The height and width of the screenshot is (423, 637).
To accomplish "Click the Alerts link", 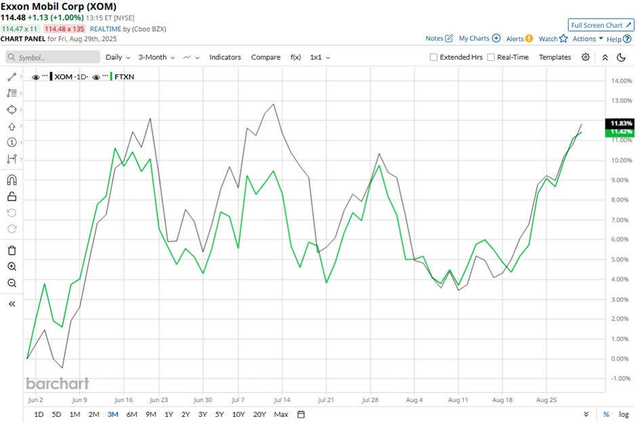I will tap(515, 39).
